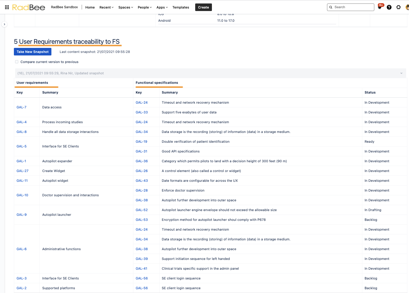
Task: Expand the Recent menu
Action: click(106, 7)
